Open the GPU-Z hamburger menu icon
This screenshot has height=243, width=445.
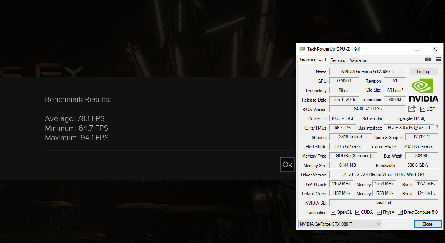click(438, 59)
